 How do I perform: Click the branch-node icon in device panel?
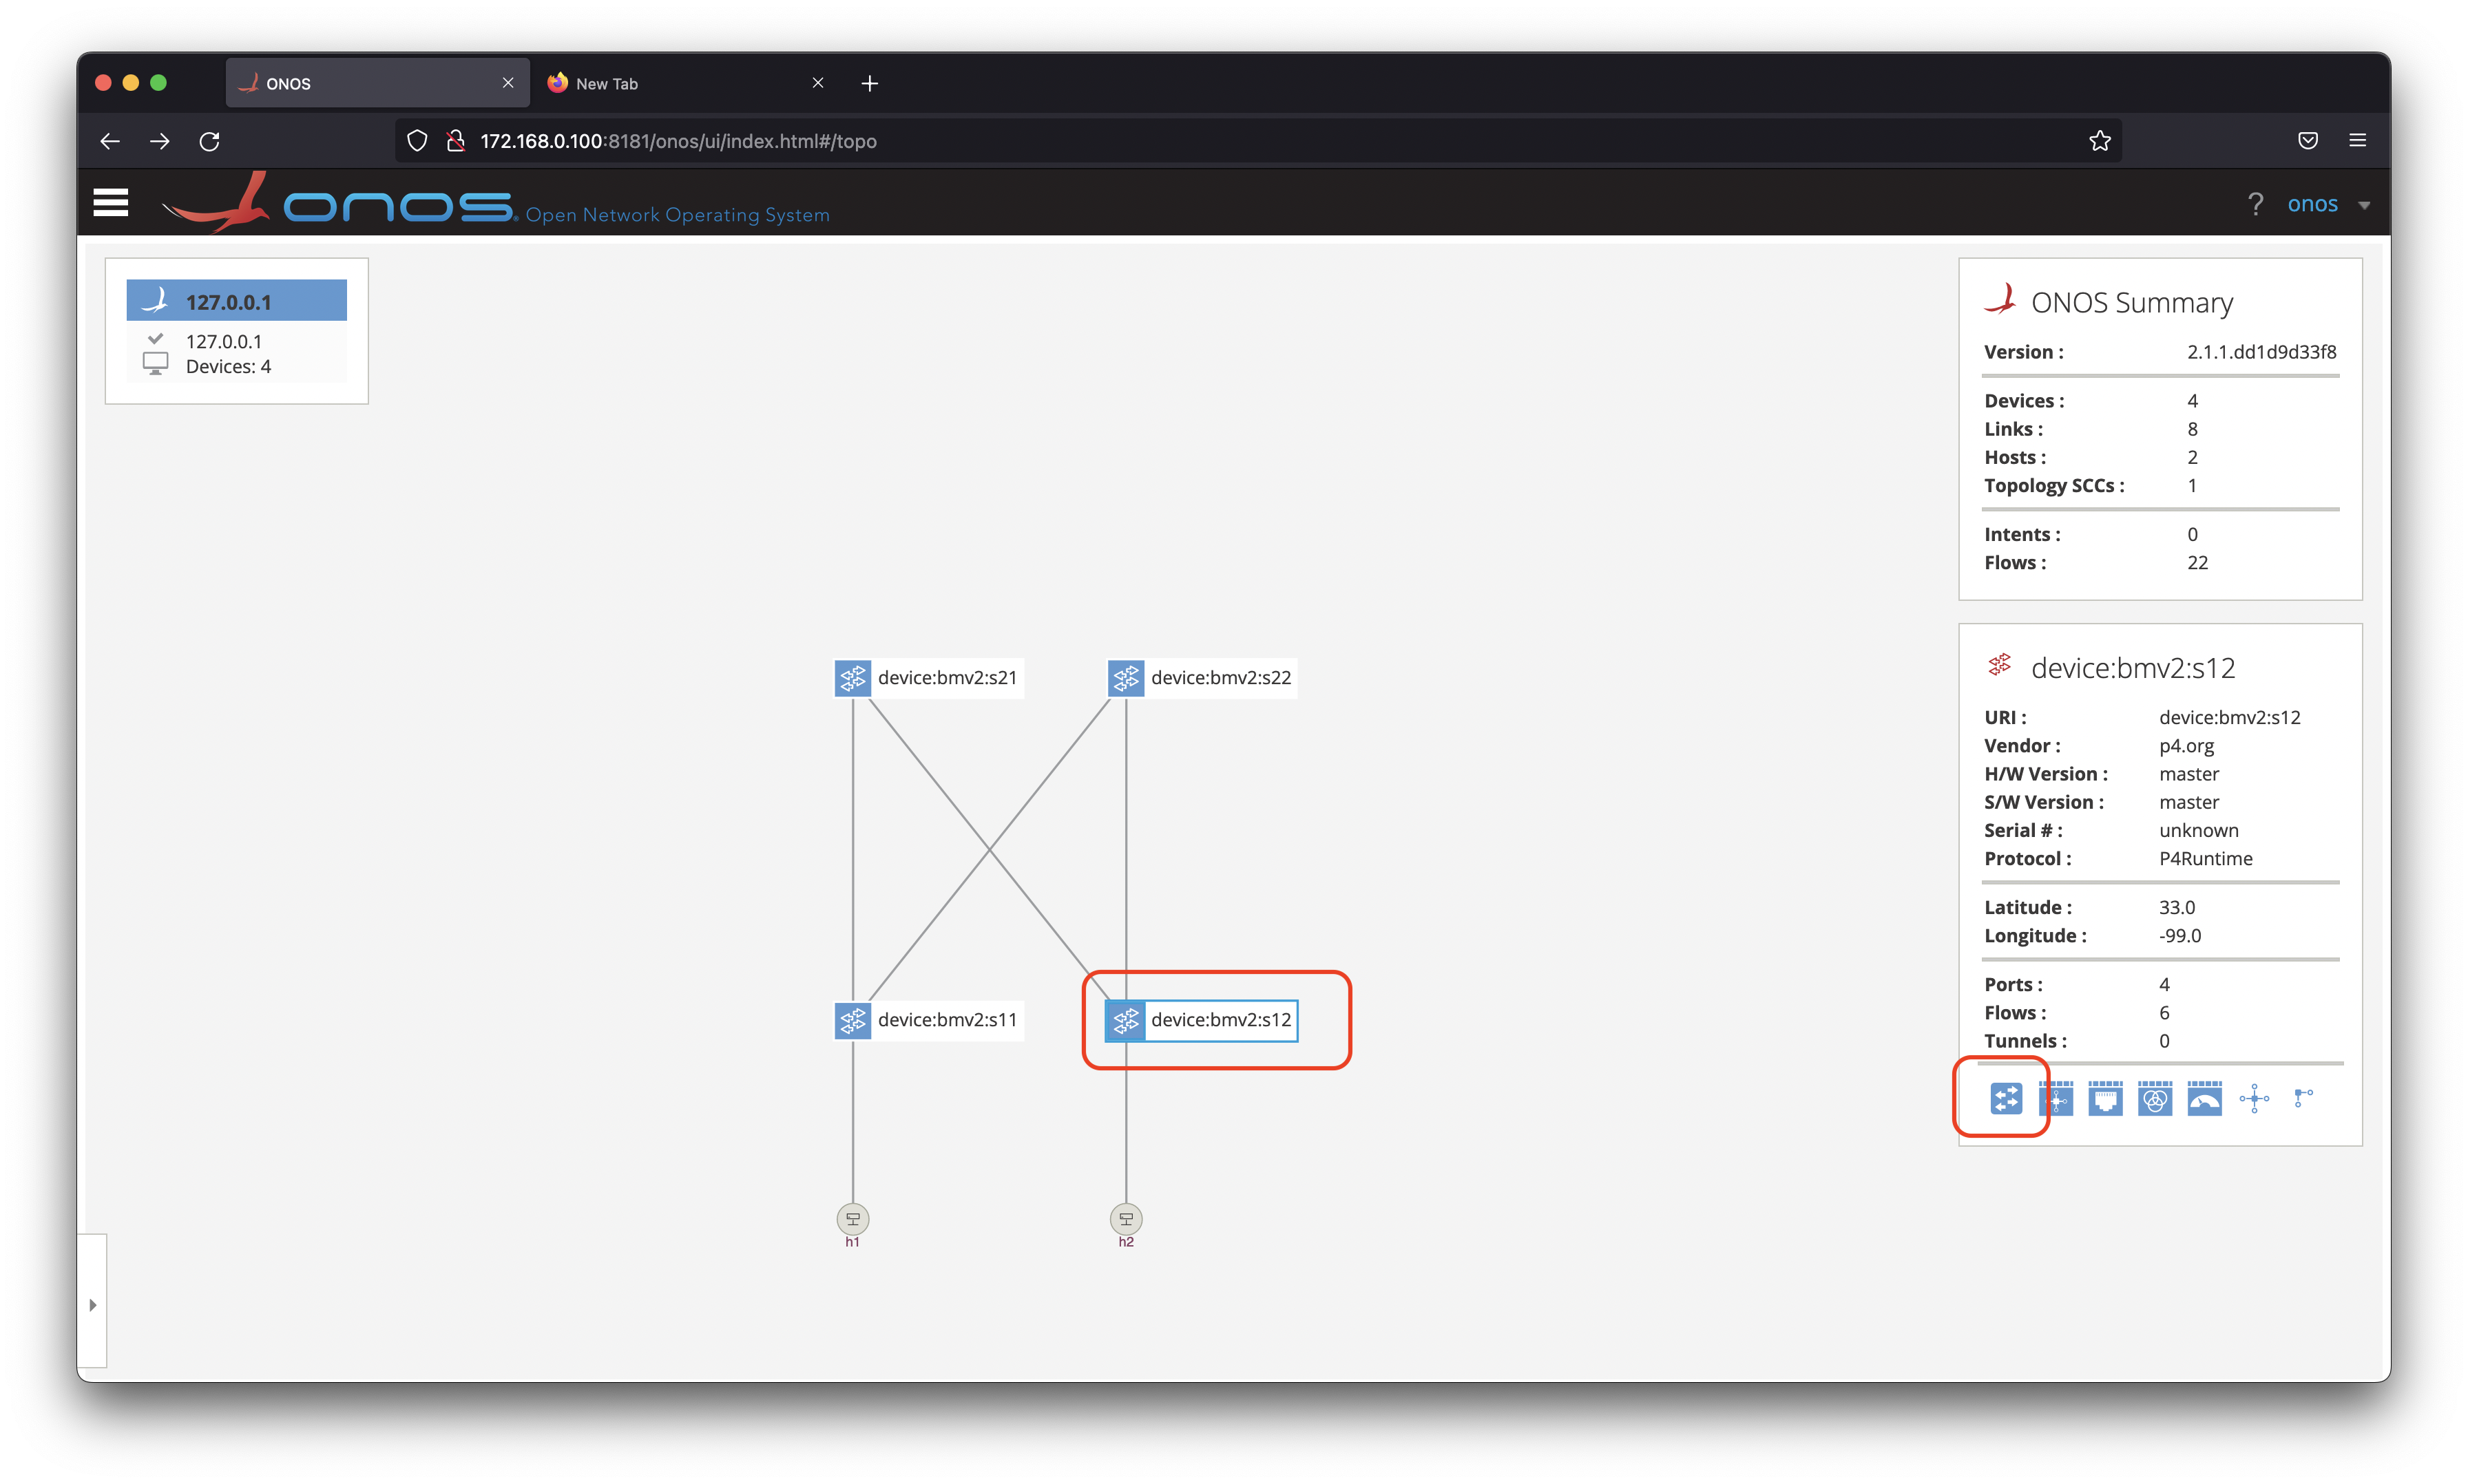pyautogui.click(x=2303, y=1098)
